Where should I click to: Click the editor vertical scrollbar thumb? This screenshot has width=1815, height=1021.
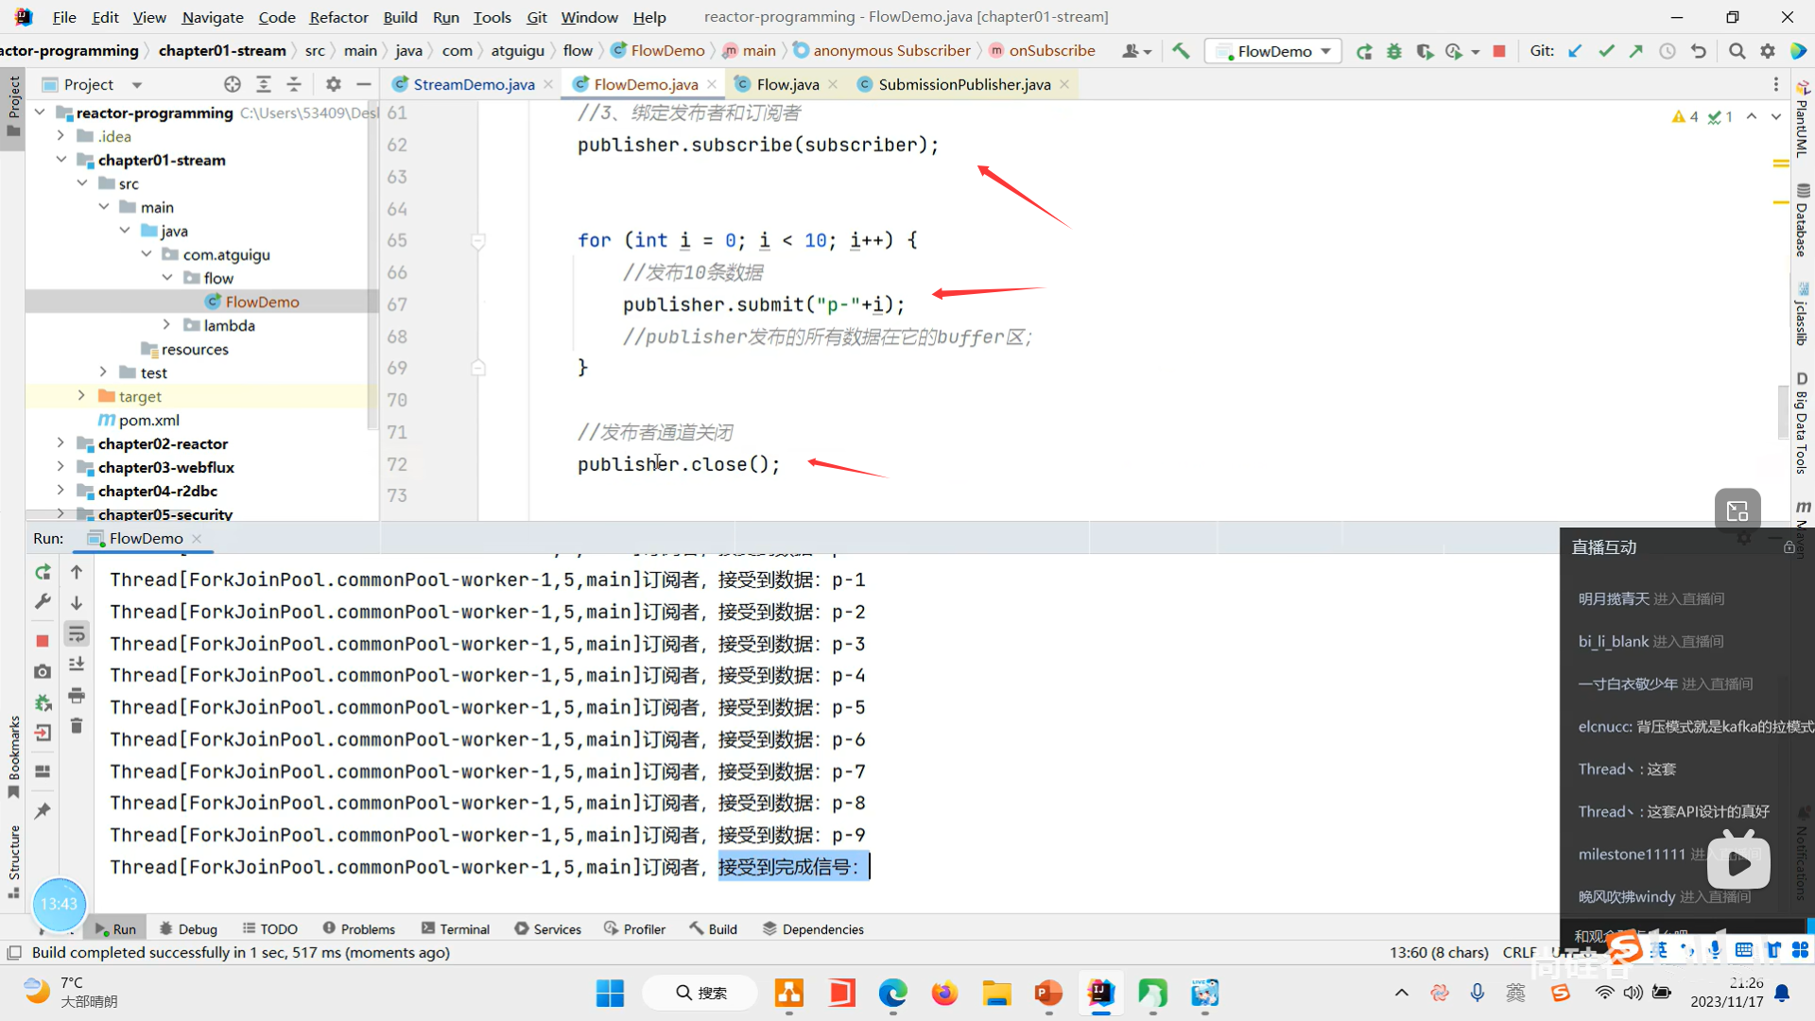click(x=1783, y=412)
